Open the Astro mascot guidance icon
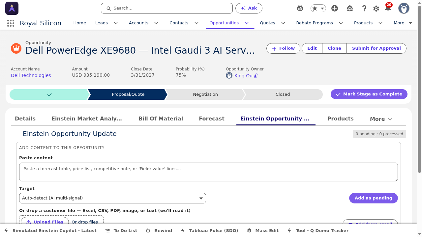This screenshot has height=237, width=422. click(x=300, y=8)
